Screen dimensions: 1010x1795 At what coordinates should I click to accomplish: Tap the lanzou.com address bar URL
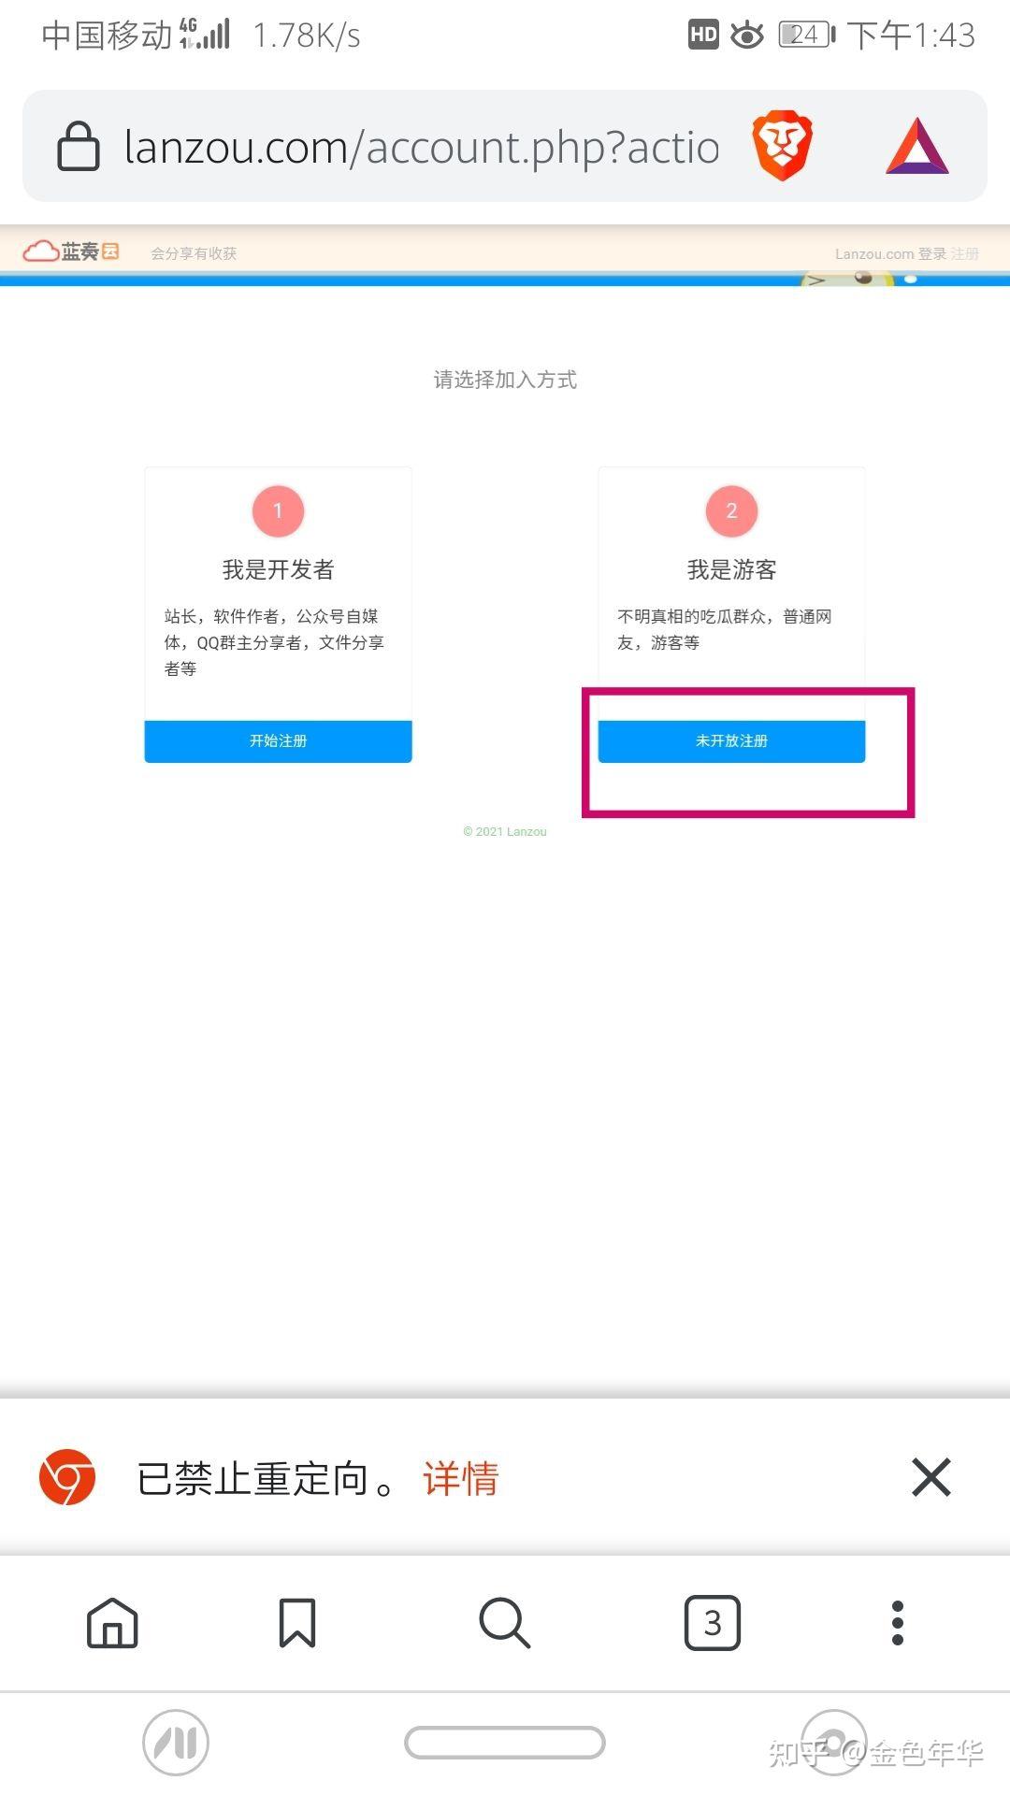[x=422, y=147]
